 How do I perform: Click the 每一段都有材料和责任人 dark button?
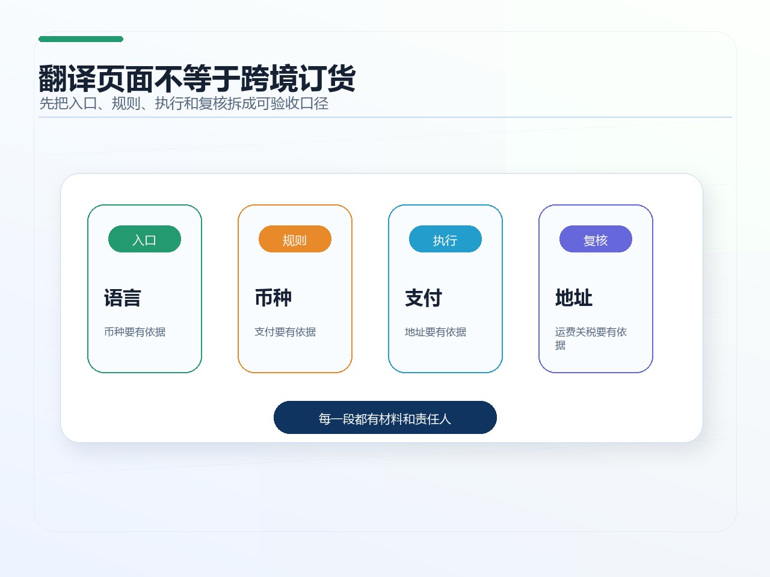coord(385,418)
